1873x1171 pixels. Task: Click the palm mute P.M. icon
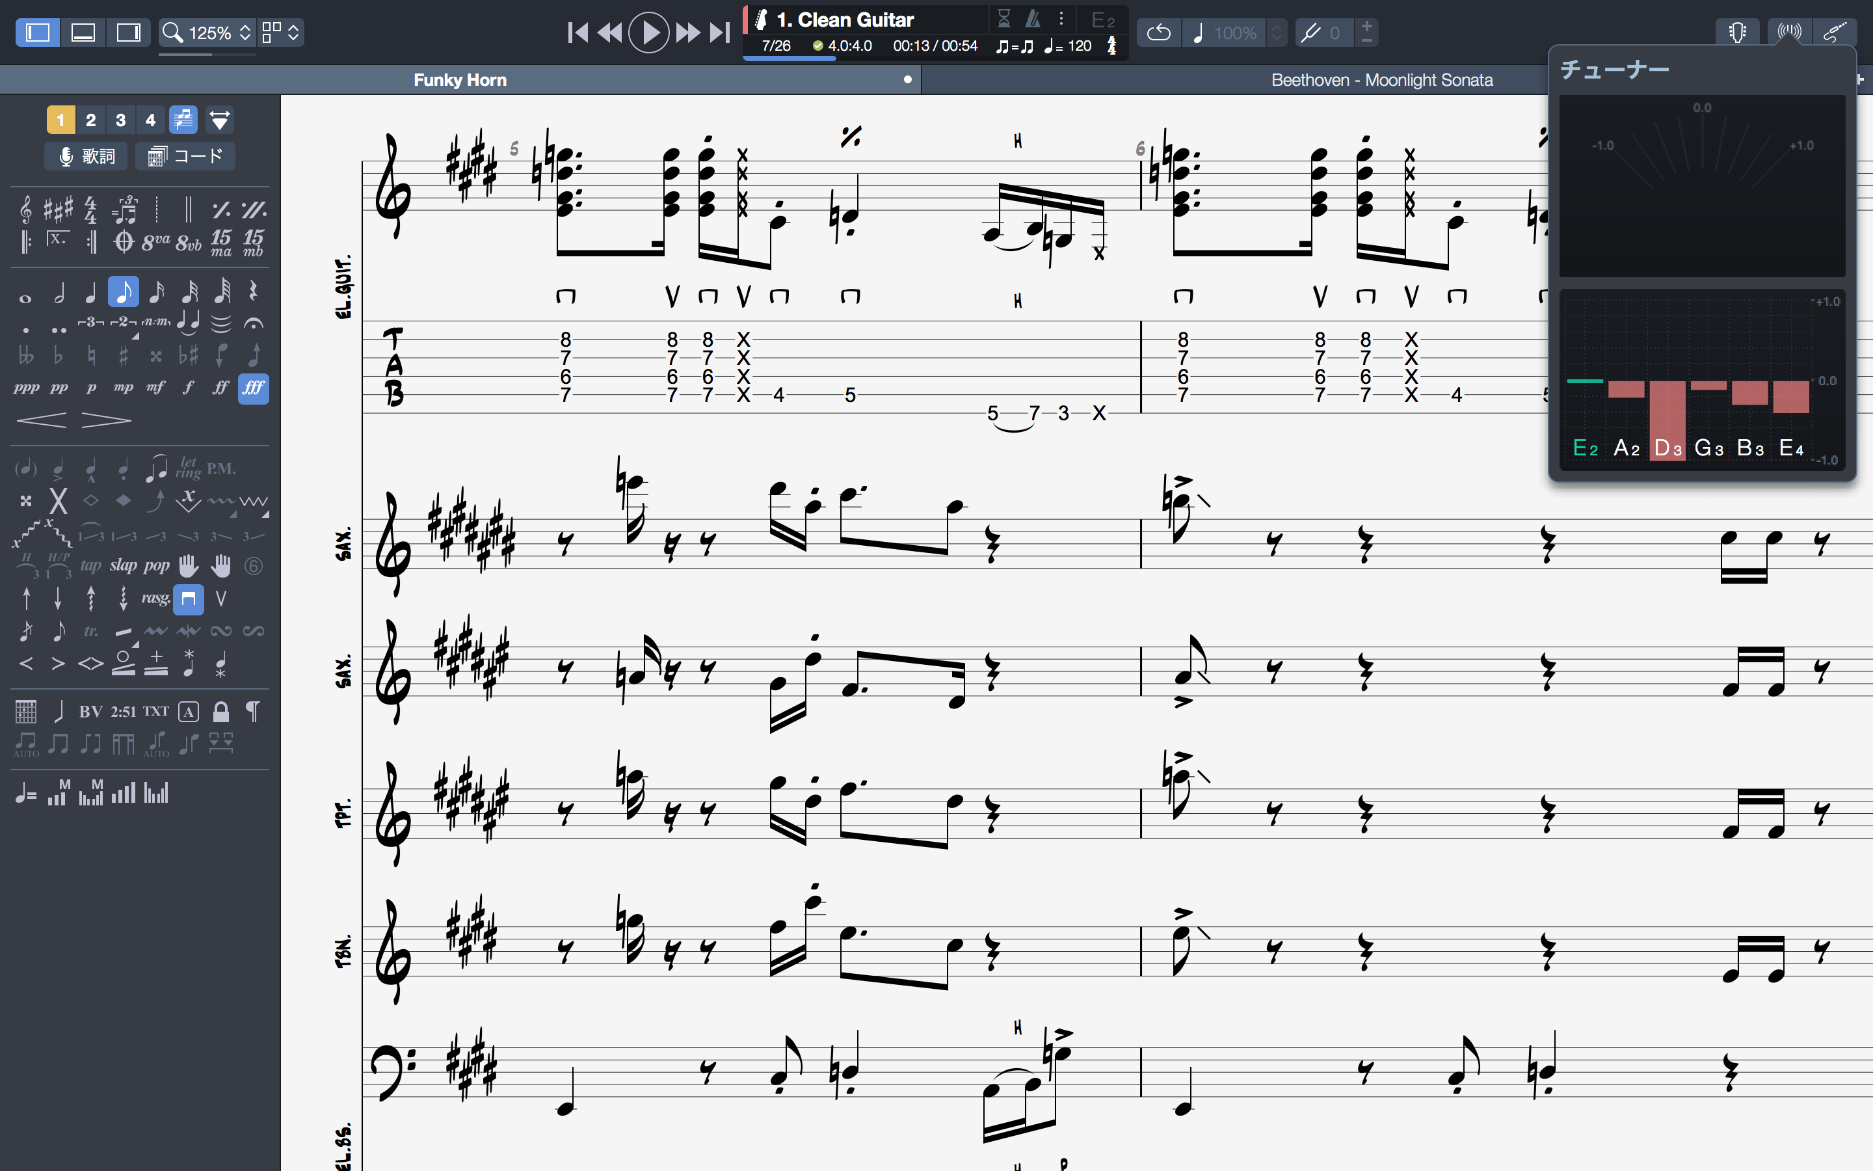click(x=220, y=469)
